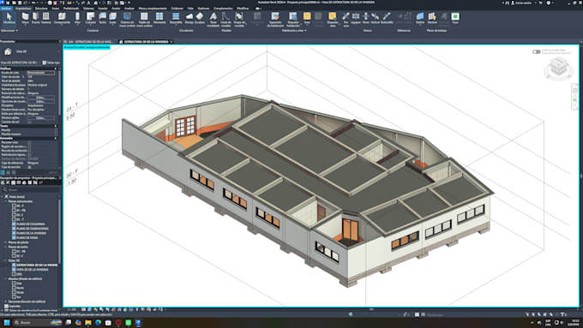Open the Gestionar ribbon tab
583x328 pixels.
coord(203,9)
